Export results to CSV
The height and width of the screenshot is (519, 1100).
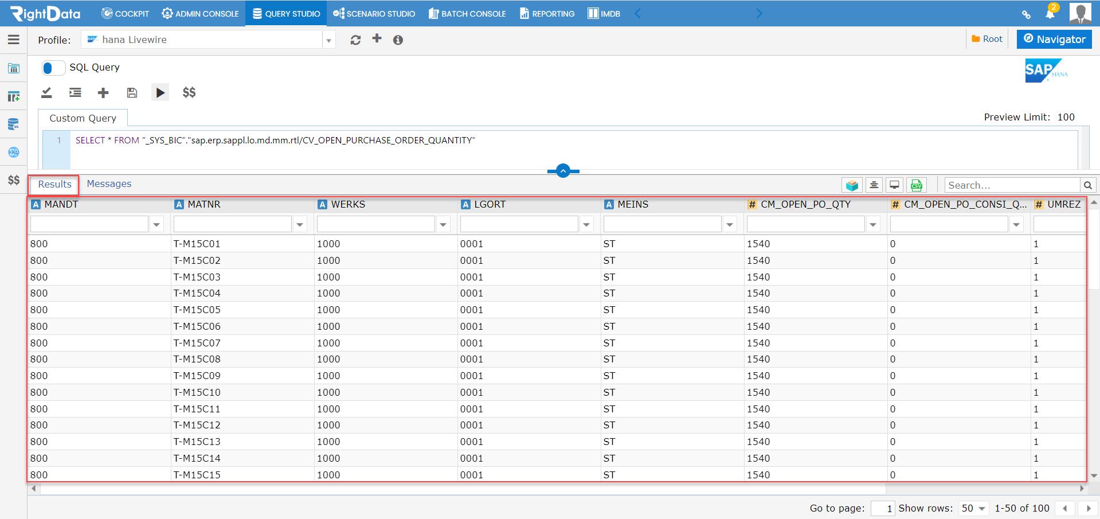(x=917, y=185)
